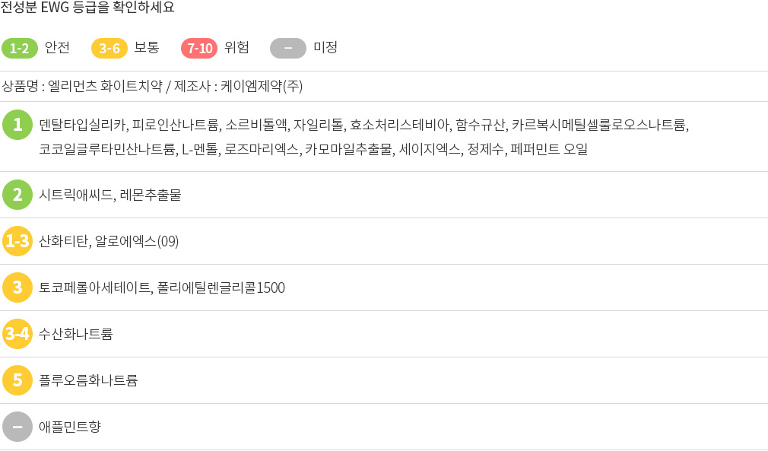Click the yellow 1-3 grade circle
The image size is (768, 451).
(17, 241)
